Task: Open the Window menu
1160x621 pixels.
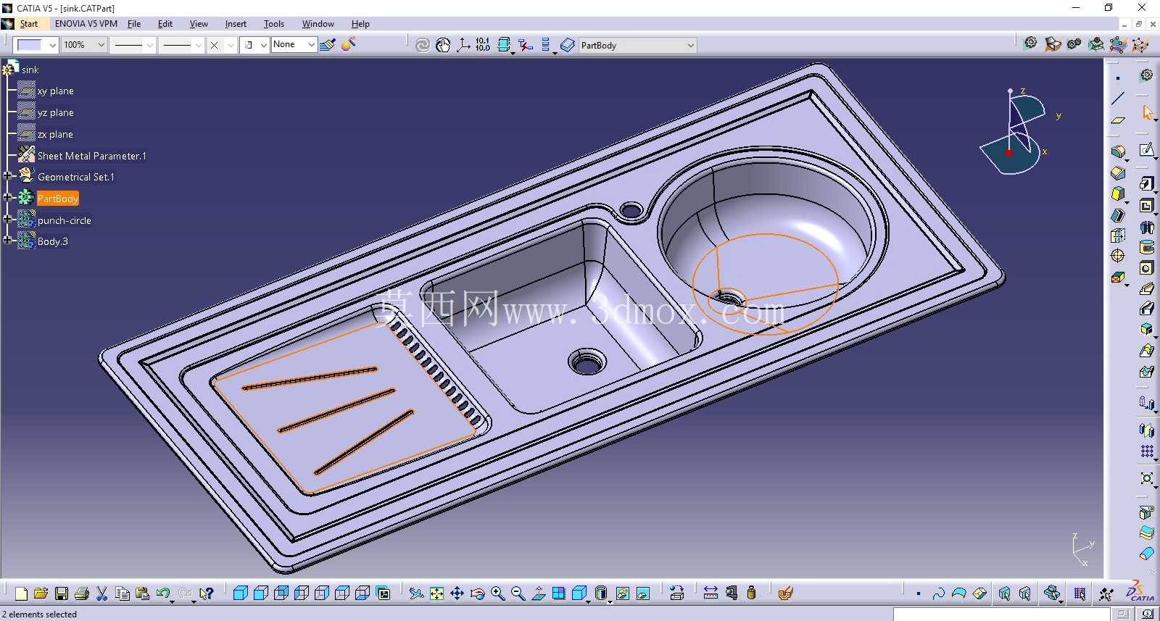Action: [318, 24]
